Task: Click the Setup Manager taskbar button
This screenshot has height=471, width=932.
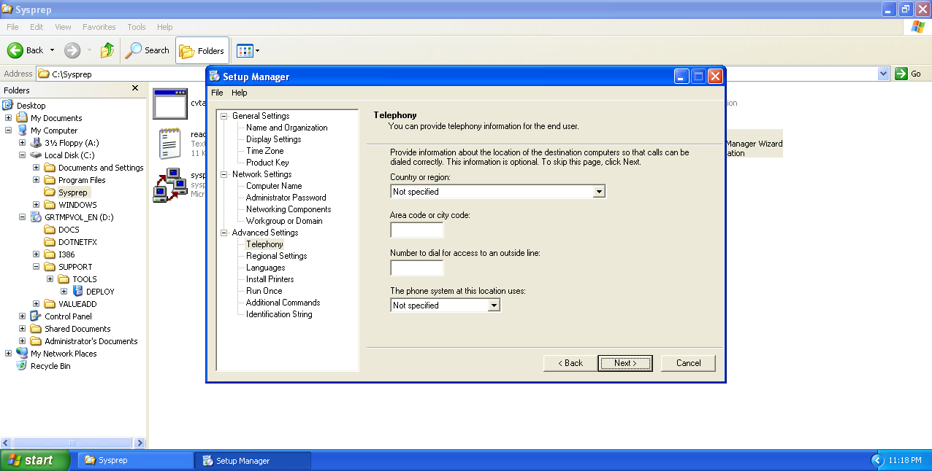Action: 253,461
